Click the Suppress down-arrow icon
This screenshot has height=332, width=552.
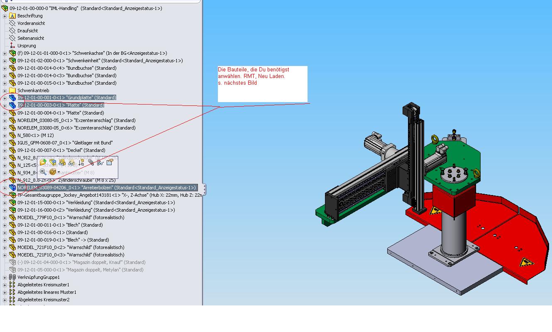(81, 162)
